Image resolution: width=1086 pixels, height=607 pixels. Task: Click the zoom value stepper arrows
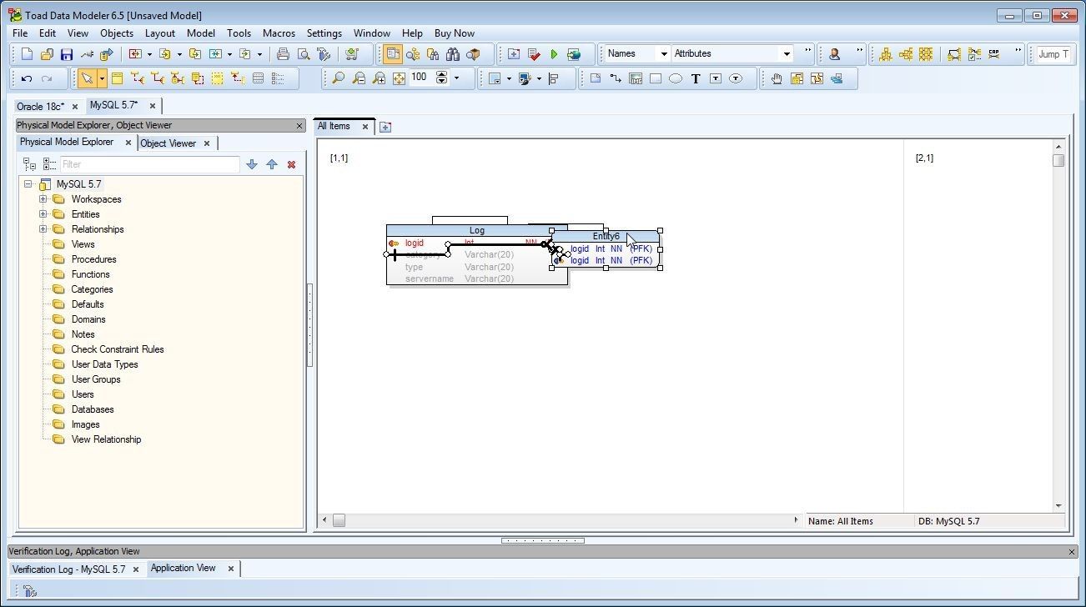tap(441, 78)
